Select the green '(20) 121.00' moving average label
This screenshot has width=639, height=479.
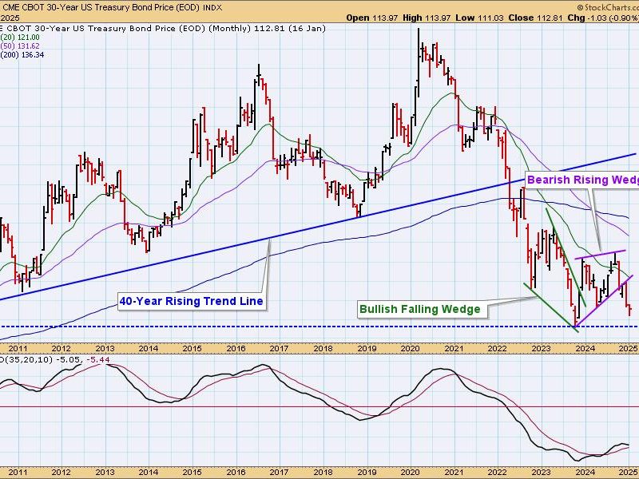click(x=20, y=38)
